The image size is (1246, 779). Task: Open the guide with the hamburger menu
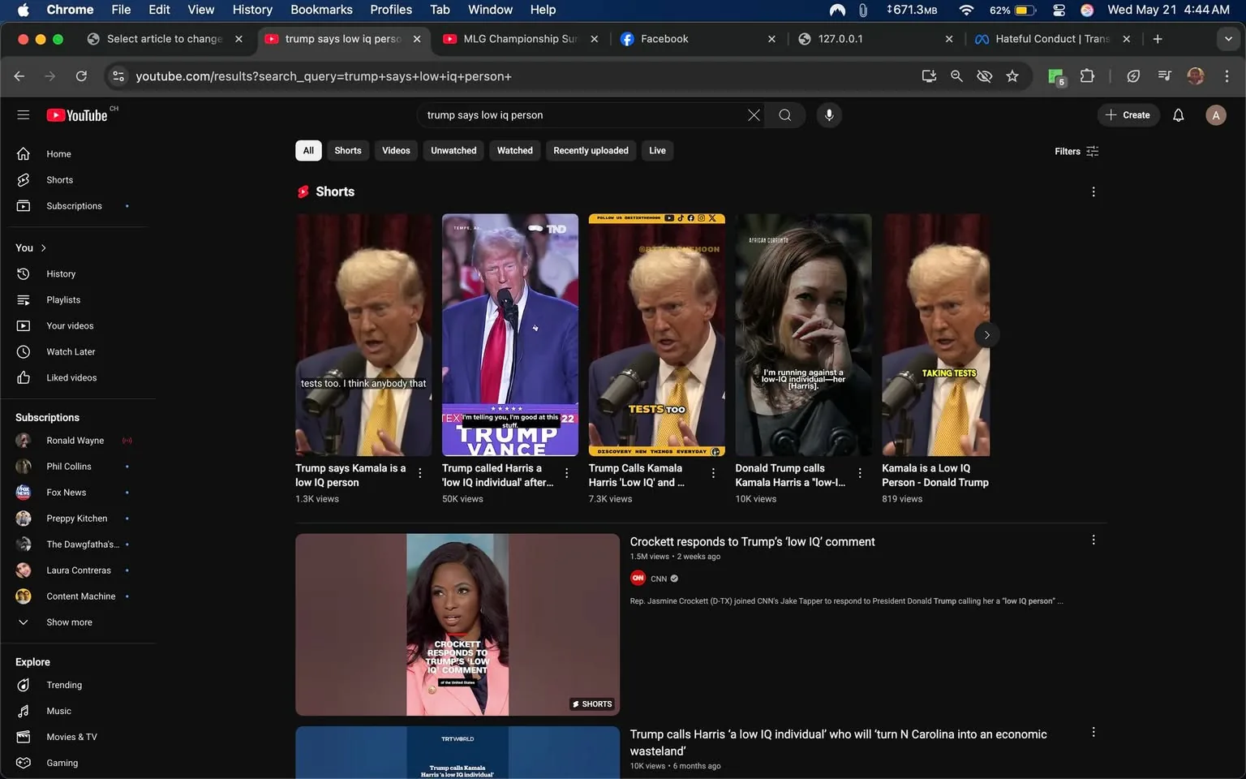tap(24, 114)
